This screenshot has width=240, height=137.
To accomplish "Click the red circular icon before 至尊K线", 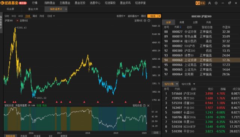I will pos(17,21).
